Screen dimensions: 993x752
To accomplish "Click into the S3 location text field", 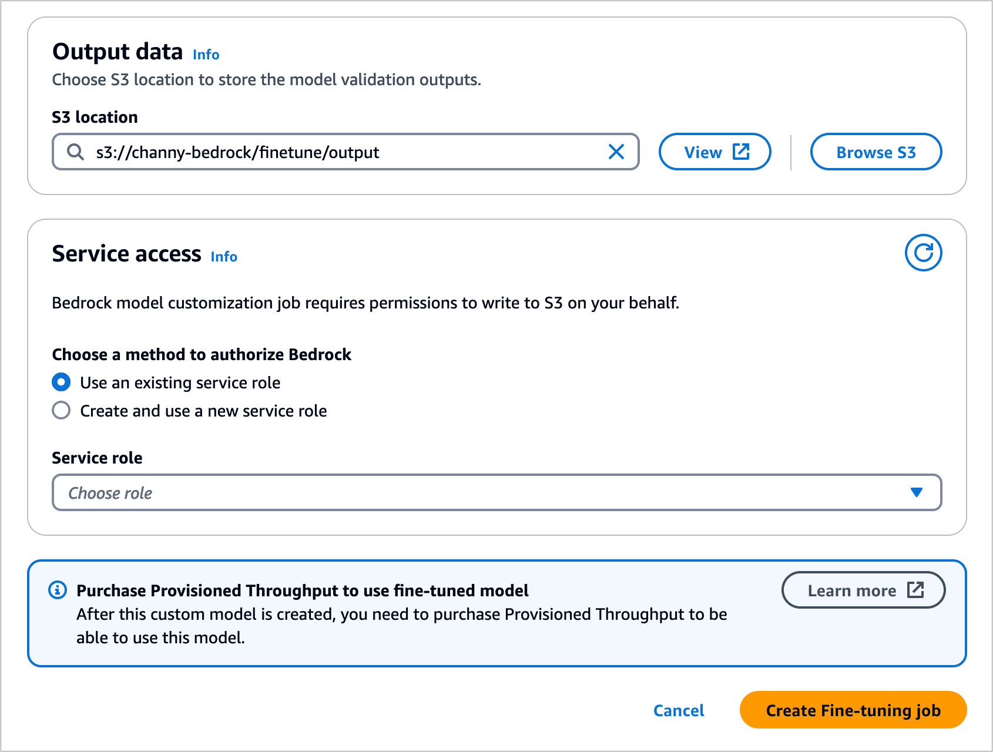I will coord(347,152).
